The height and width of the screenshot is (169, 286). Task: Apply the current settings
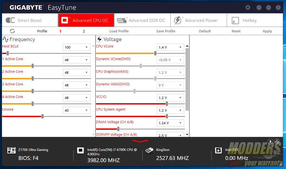(267, 31)
